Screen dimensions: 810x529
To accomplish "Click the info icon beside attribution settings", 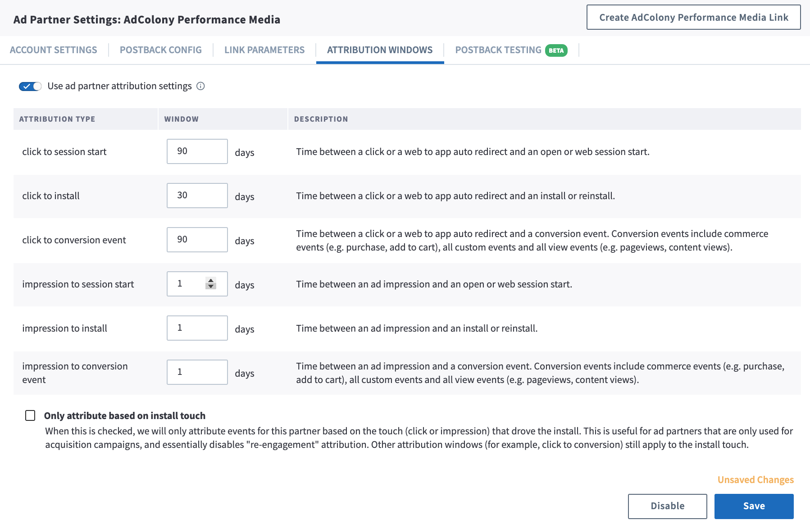I will click(201, 86).
